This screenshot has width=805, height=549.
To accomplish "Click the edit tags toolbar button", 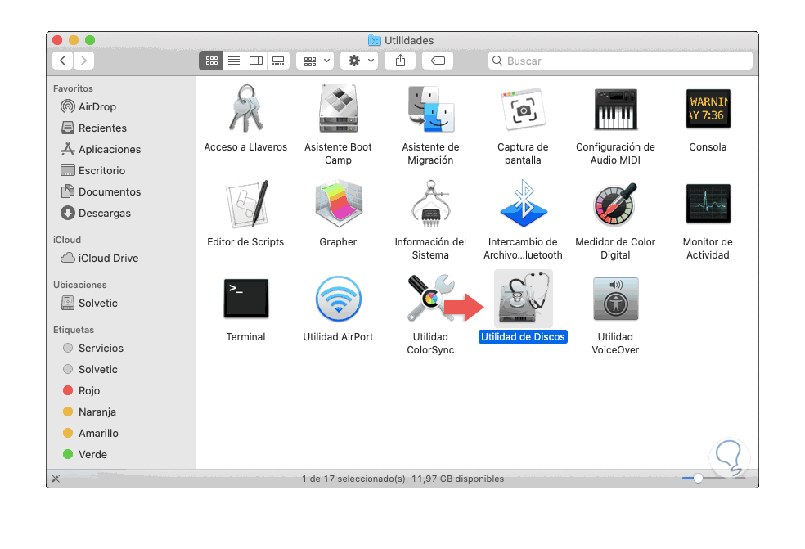I will [438, 61].
